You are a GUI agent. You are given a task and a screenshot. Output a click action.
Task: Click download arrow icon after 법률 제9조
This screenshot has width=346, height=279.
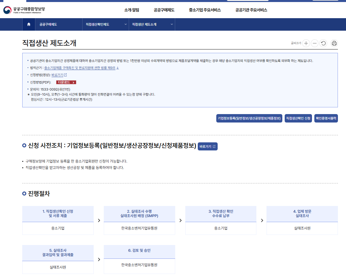[x=118, y=68]
